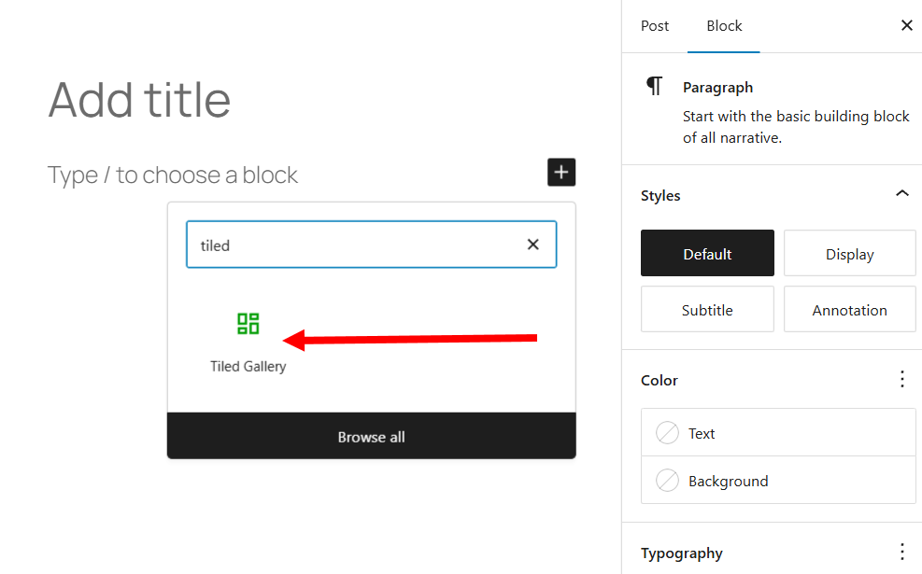Viewport: 922px width, 574px height.
Task: Click in the block search field
Action: (355, 245)
